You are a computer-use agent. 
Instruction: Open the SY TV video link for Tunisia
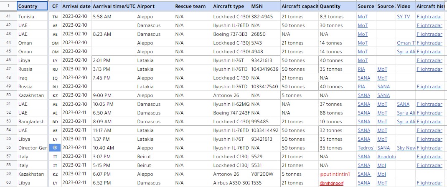point(403,17)
